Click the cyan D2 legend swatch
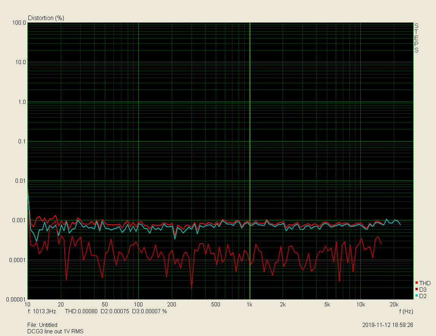This screenshot has width=436, height=336. (417, 296)
